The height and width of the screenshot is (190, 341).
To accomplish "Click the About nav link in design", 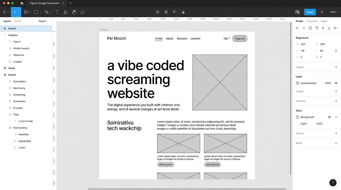I will point(170,39).
